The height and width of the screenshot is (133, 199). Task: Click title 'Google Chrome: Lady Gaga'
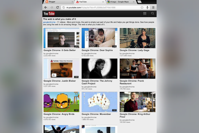point(134,50)
